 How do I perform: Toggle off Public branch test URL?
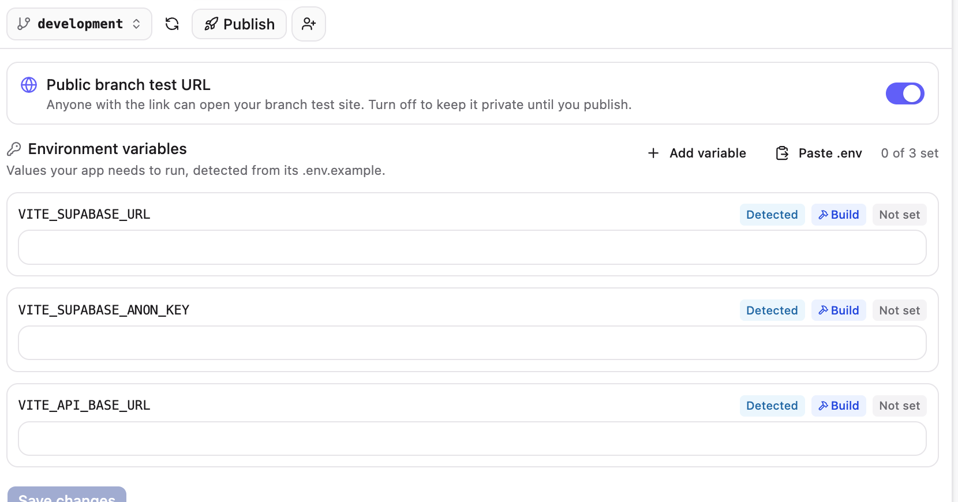pos(905,93)
